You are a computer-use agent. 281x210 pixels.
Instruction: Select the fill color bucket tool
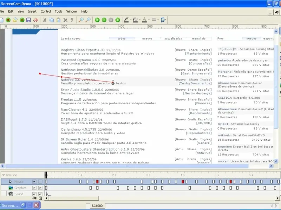tap(136, 20)
